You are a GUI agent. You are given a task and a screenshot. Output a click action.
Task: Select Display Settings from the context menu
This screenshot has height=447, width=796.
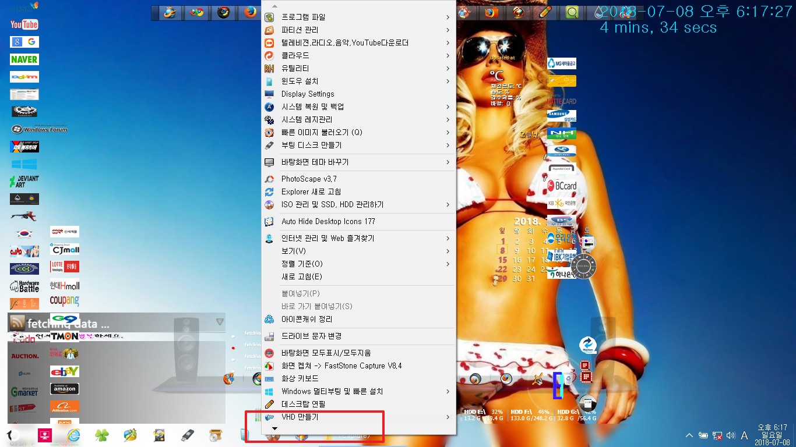click(358, 94)
